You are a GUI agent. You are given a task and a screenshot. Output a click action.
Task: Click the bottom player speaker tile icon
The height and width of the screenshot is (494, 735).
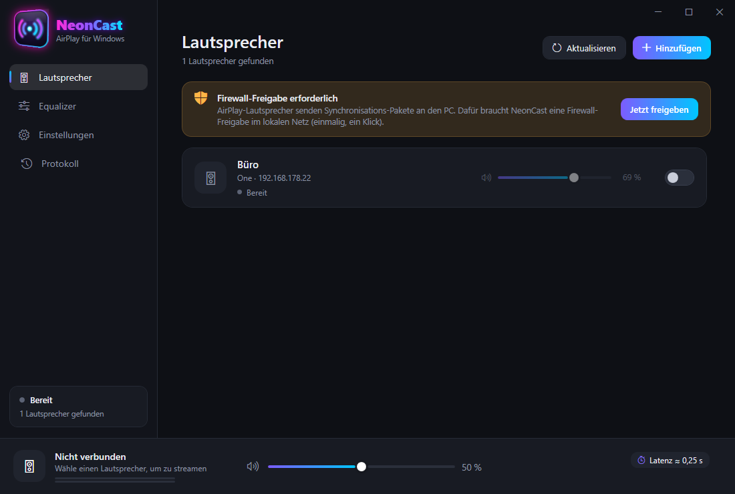29,466
